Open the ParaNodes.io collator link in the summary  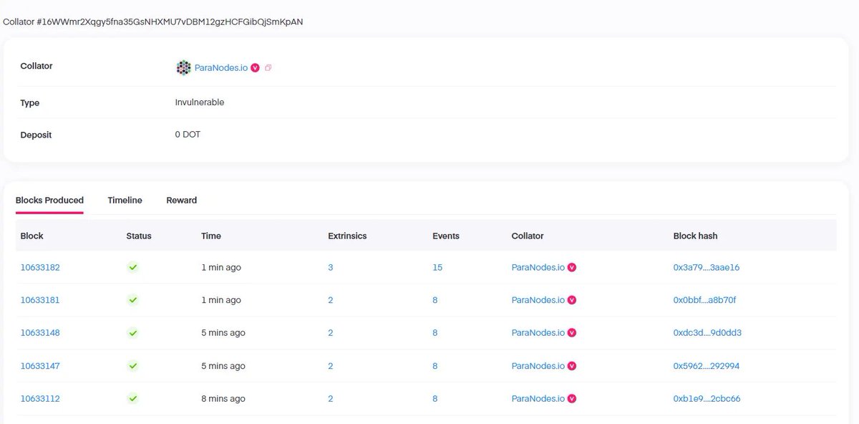(221, 68)
